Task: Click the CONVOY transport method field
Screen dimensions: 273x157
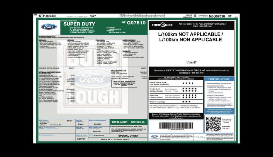Action: (x=81, y=139)
